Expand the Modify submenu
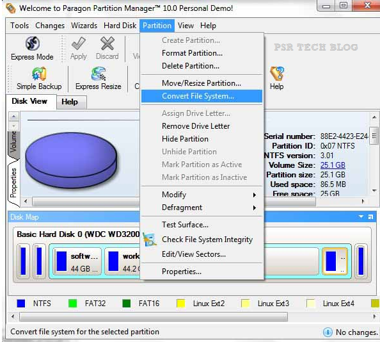 pos(202,195)
